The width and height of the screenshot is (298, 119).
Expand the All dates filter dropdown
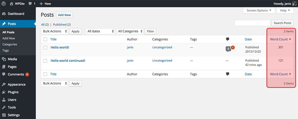tap(100, 31)
